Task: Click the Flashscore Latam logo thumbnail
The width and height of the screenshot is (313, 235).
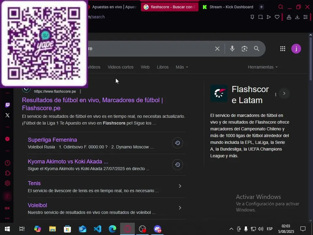Action: (219, 93)
